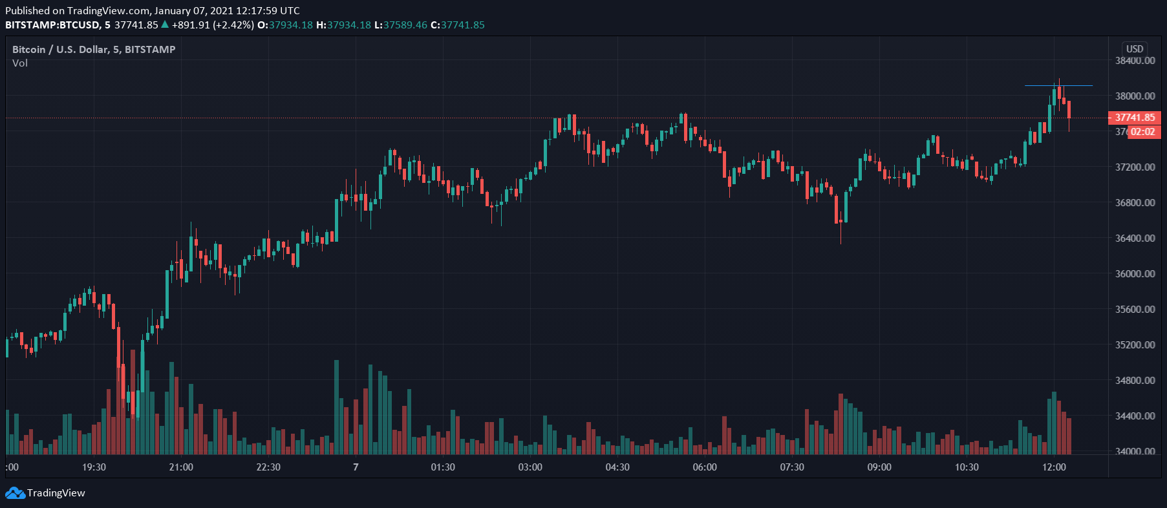Click the 09:00 time axis label
The width and height of the screenshot is (1167, 508).
tap(879, 467)
